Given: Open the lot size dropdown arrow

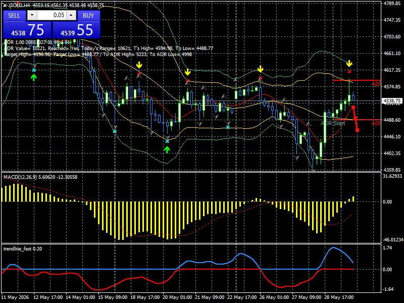Looking at the screenshot, I should point(32,15).
